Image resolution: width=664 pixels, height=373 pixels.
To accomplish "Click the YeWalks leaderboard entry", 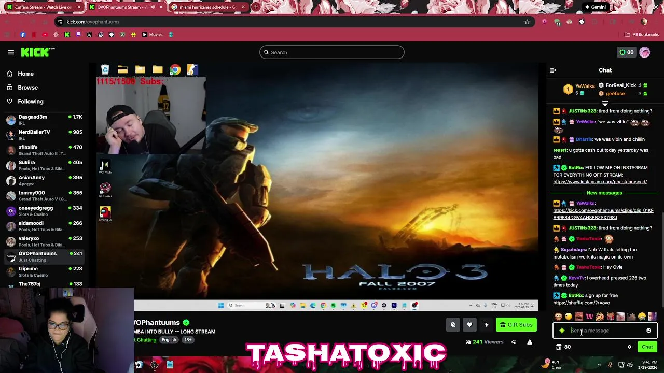I will (x=579, y=89).
